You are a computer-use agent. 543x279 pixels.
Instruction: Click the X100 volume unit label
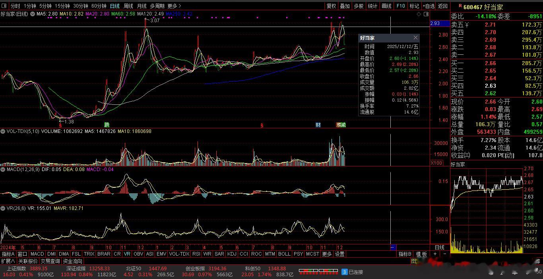pos(436,163)
